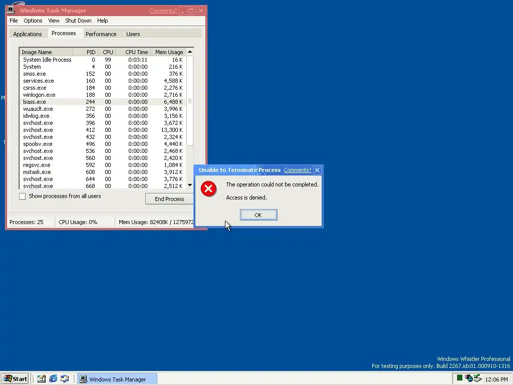Click Task Manager title bar icon
513x385 pixels.
pos(11,10)
